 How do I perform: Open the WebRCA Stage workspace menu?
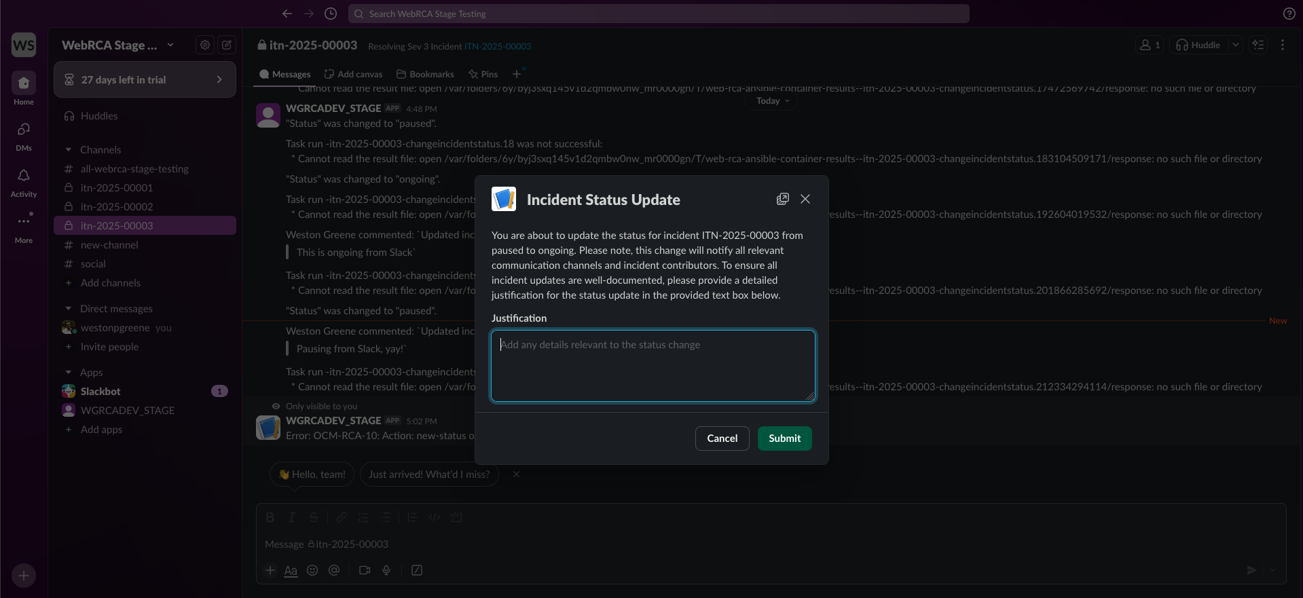(118, 45)
